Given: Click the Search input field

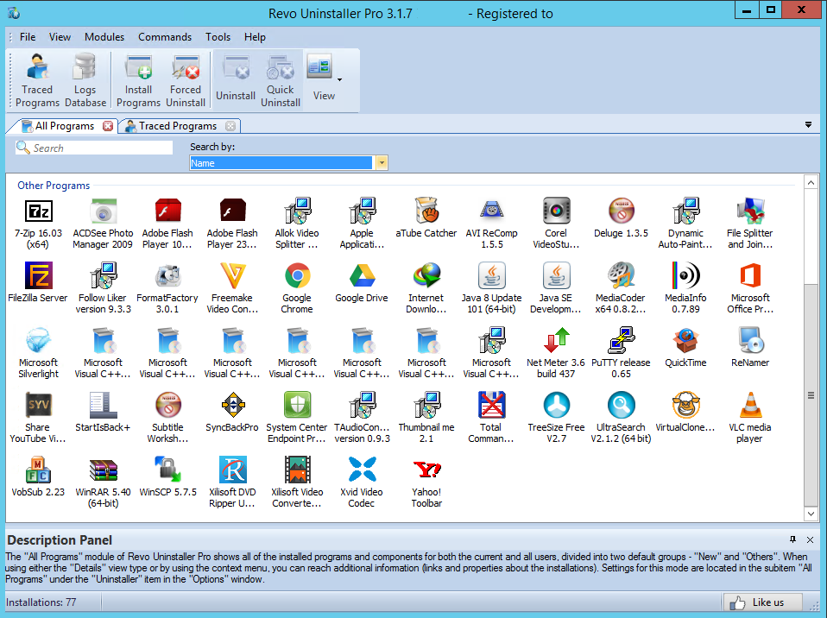Looking at the screenshot, I should tap(94, 148).
